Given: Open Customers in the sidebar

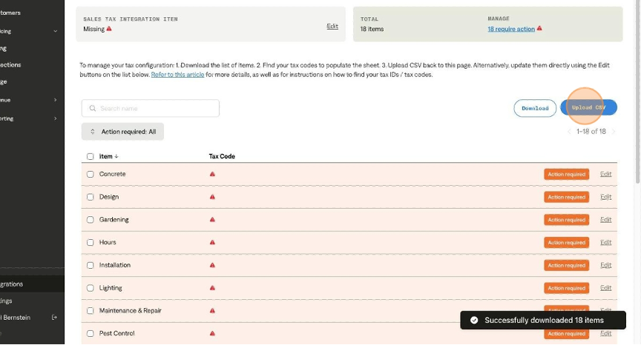Looking at the screenshot, I should 15,12.
